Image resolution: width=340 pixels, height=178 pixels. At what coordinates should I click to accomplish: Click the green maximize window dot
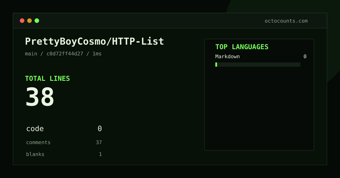coord(37,21)
